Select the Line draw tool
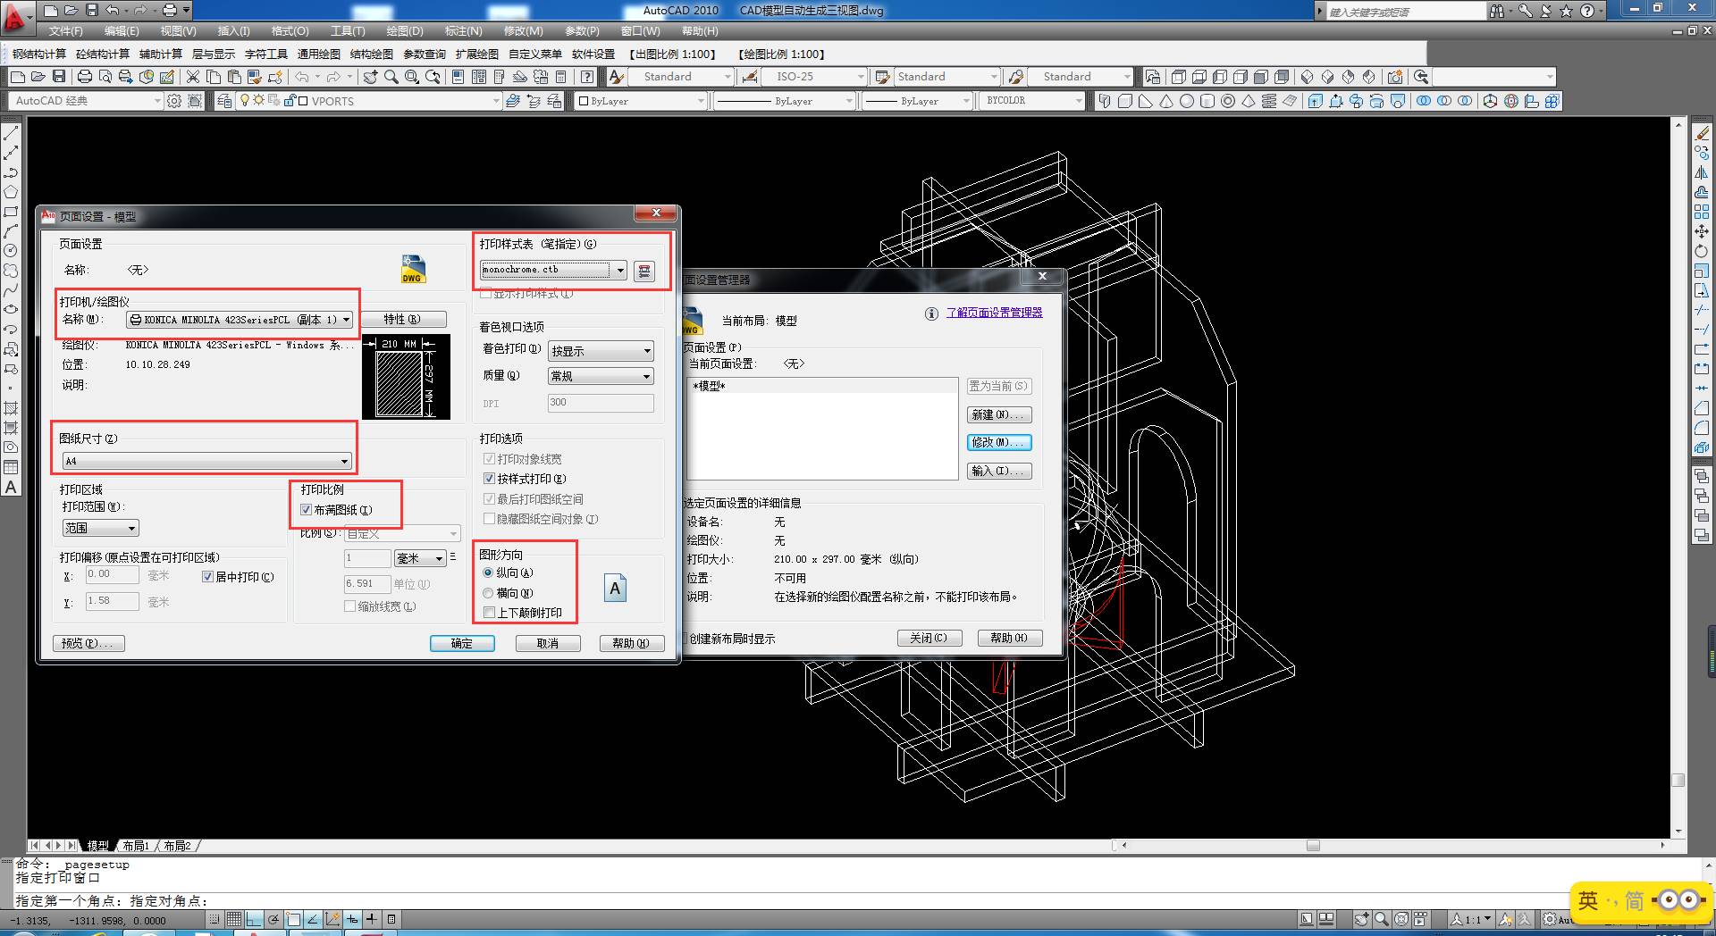 (x=11, y=134)
